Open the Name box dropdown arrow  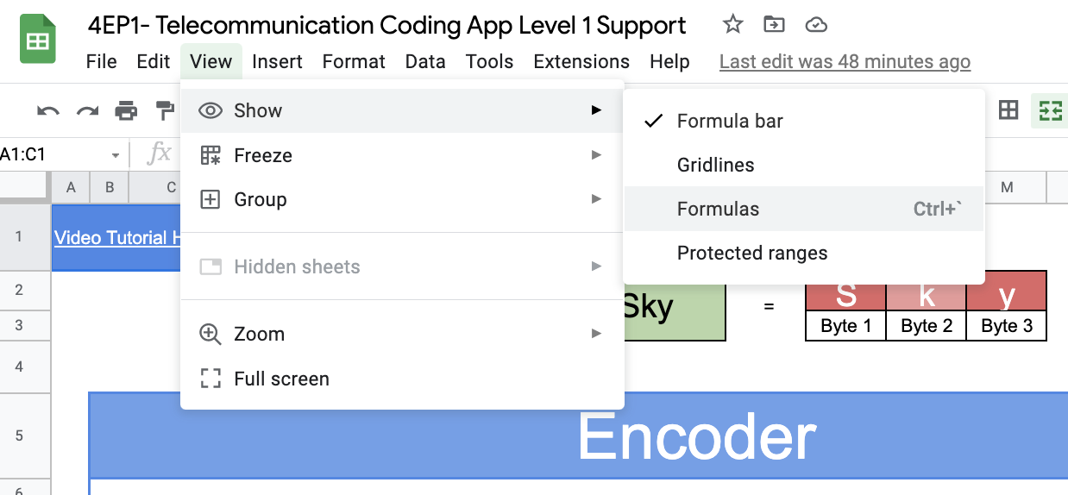[115, 155]
